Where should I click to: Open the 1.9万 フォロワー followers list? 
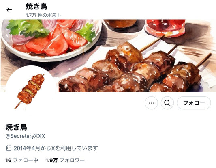65,160
